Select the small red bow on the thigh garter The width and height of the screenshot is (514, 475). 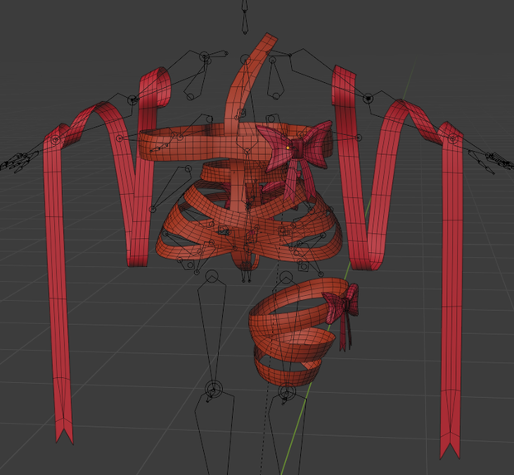point(342,307)
